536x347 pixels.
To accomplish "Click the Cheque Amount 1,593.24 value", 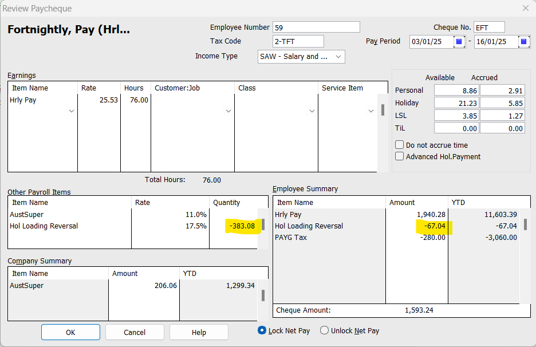I will (419, 310).
